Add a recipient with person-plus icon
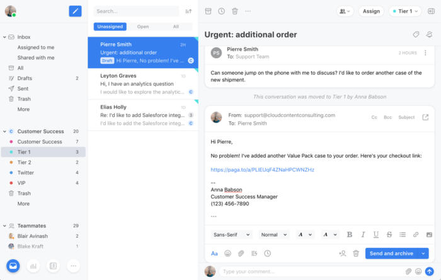Screen dimensions: 441x280 pyautogui.click(x=342, y=254)
